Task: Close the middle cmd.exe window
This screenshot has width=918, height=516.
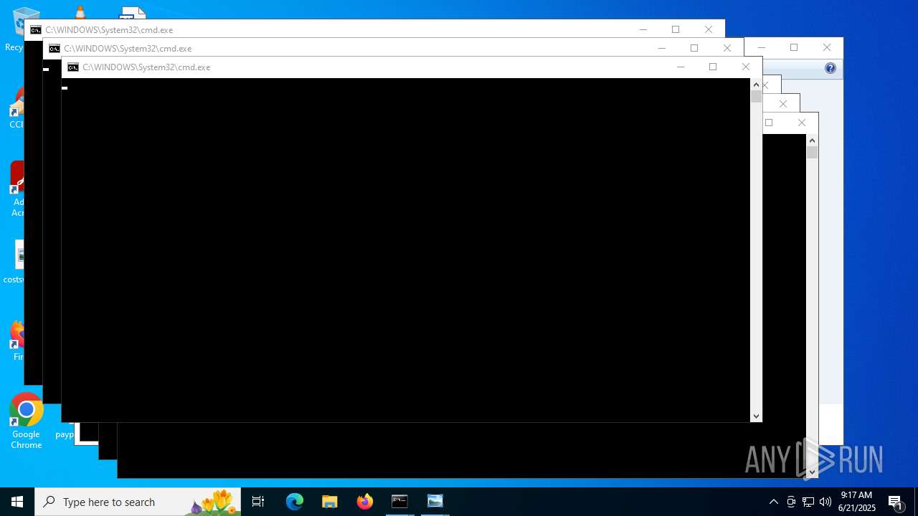Action: point(727,48)
